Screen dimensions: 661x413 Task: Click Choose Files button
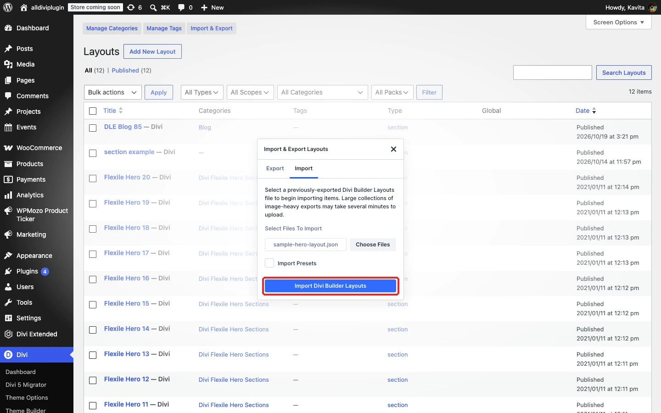point(373,245)
